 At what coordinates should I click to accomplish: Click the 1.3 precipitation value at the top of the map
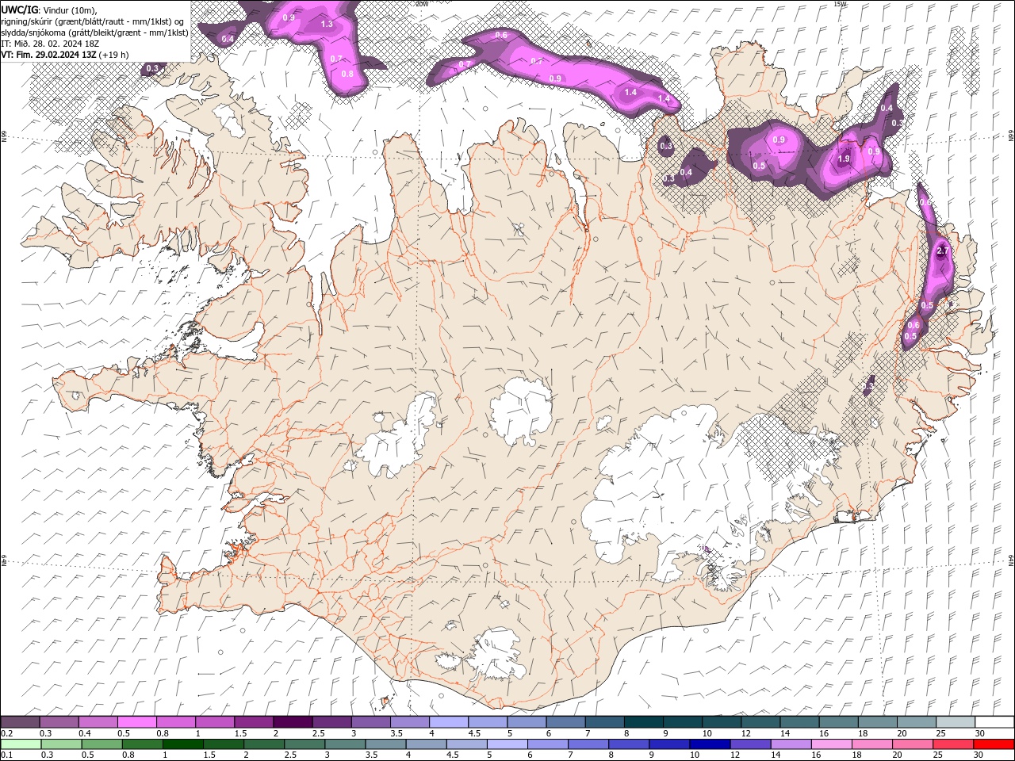[327, 25]
